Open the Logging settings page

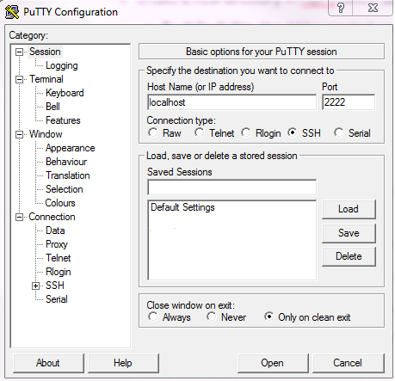pos(62,65)
